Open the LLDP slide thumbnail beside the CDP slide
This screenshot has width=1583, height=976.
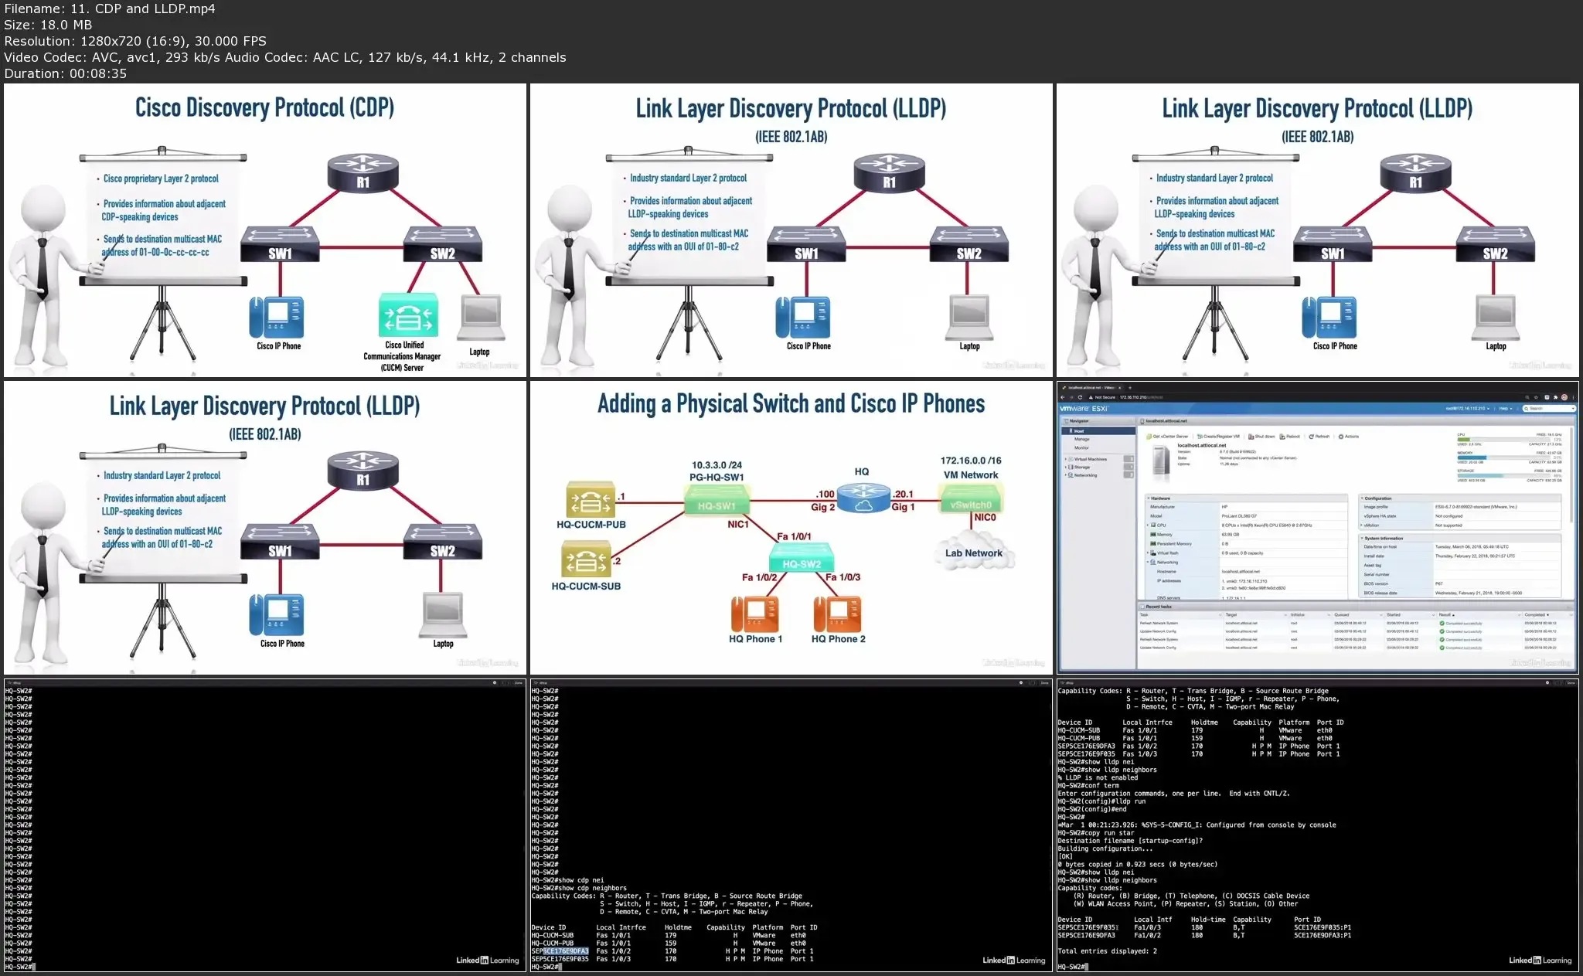pos(791,230)
